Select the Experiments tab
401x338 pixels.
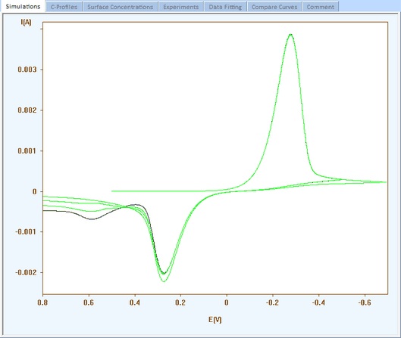pos(181,7)
